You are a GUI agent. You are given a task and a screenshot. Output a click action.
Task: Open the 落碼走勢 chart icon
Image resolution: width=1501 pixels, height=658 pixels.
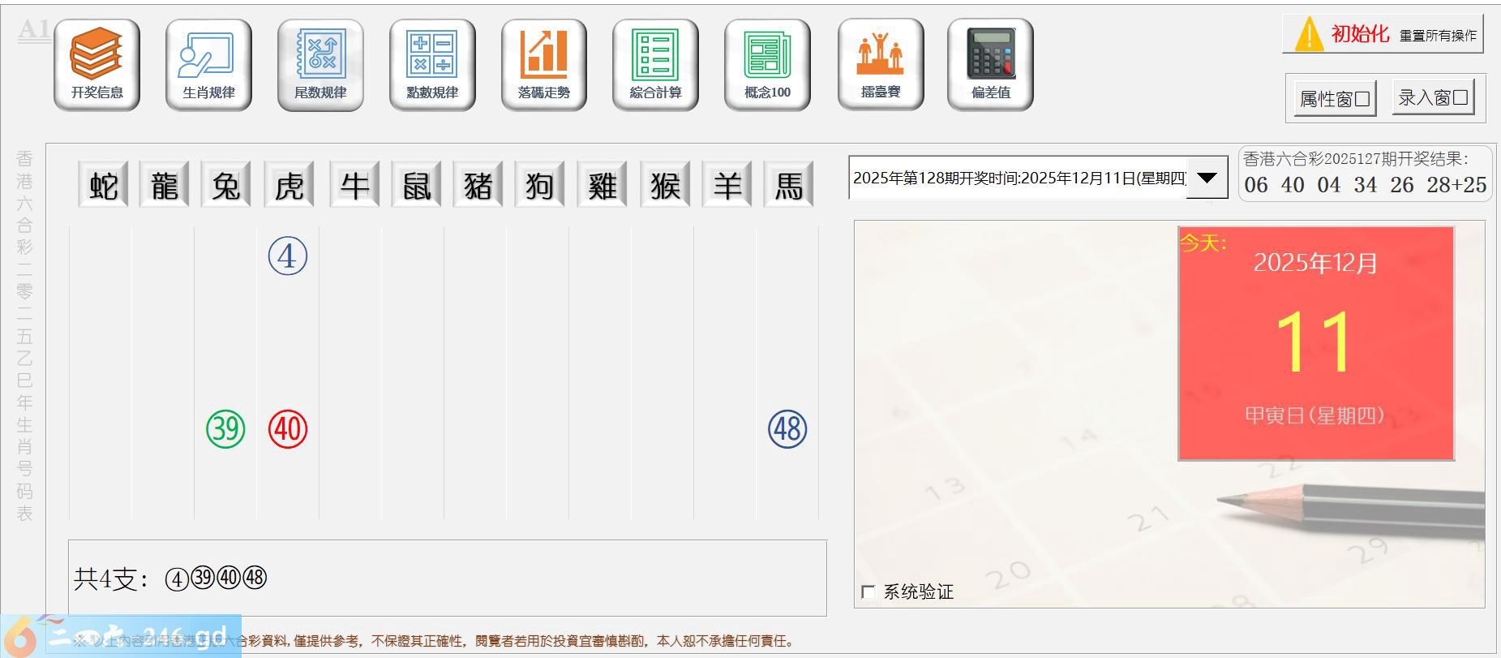543,64
